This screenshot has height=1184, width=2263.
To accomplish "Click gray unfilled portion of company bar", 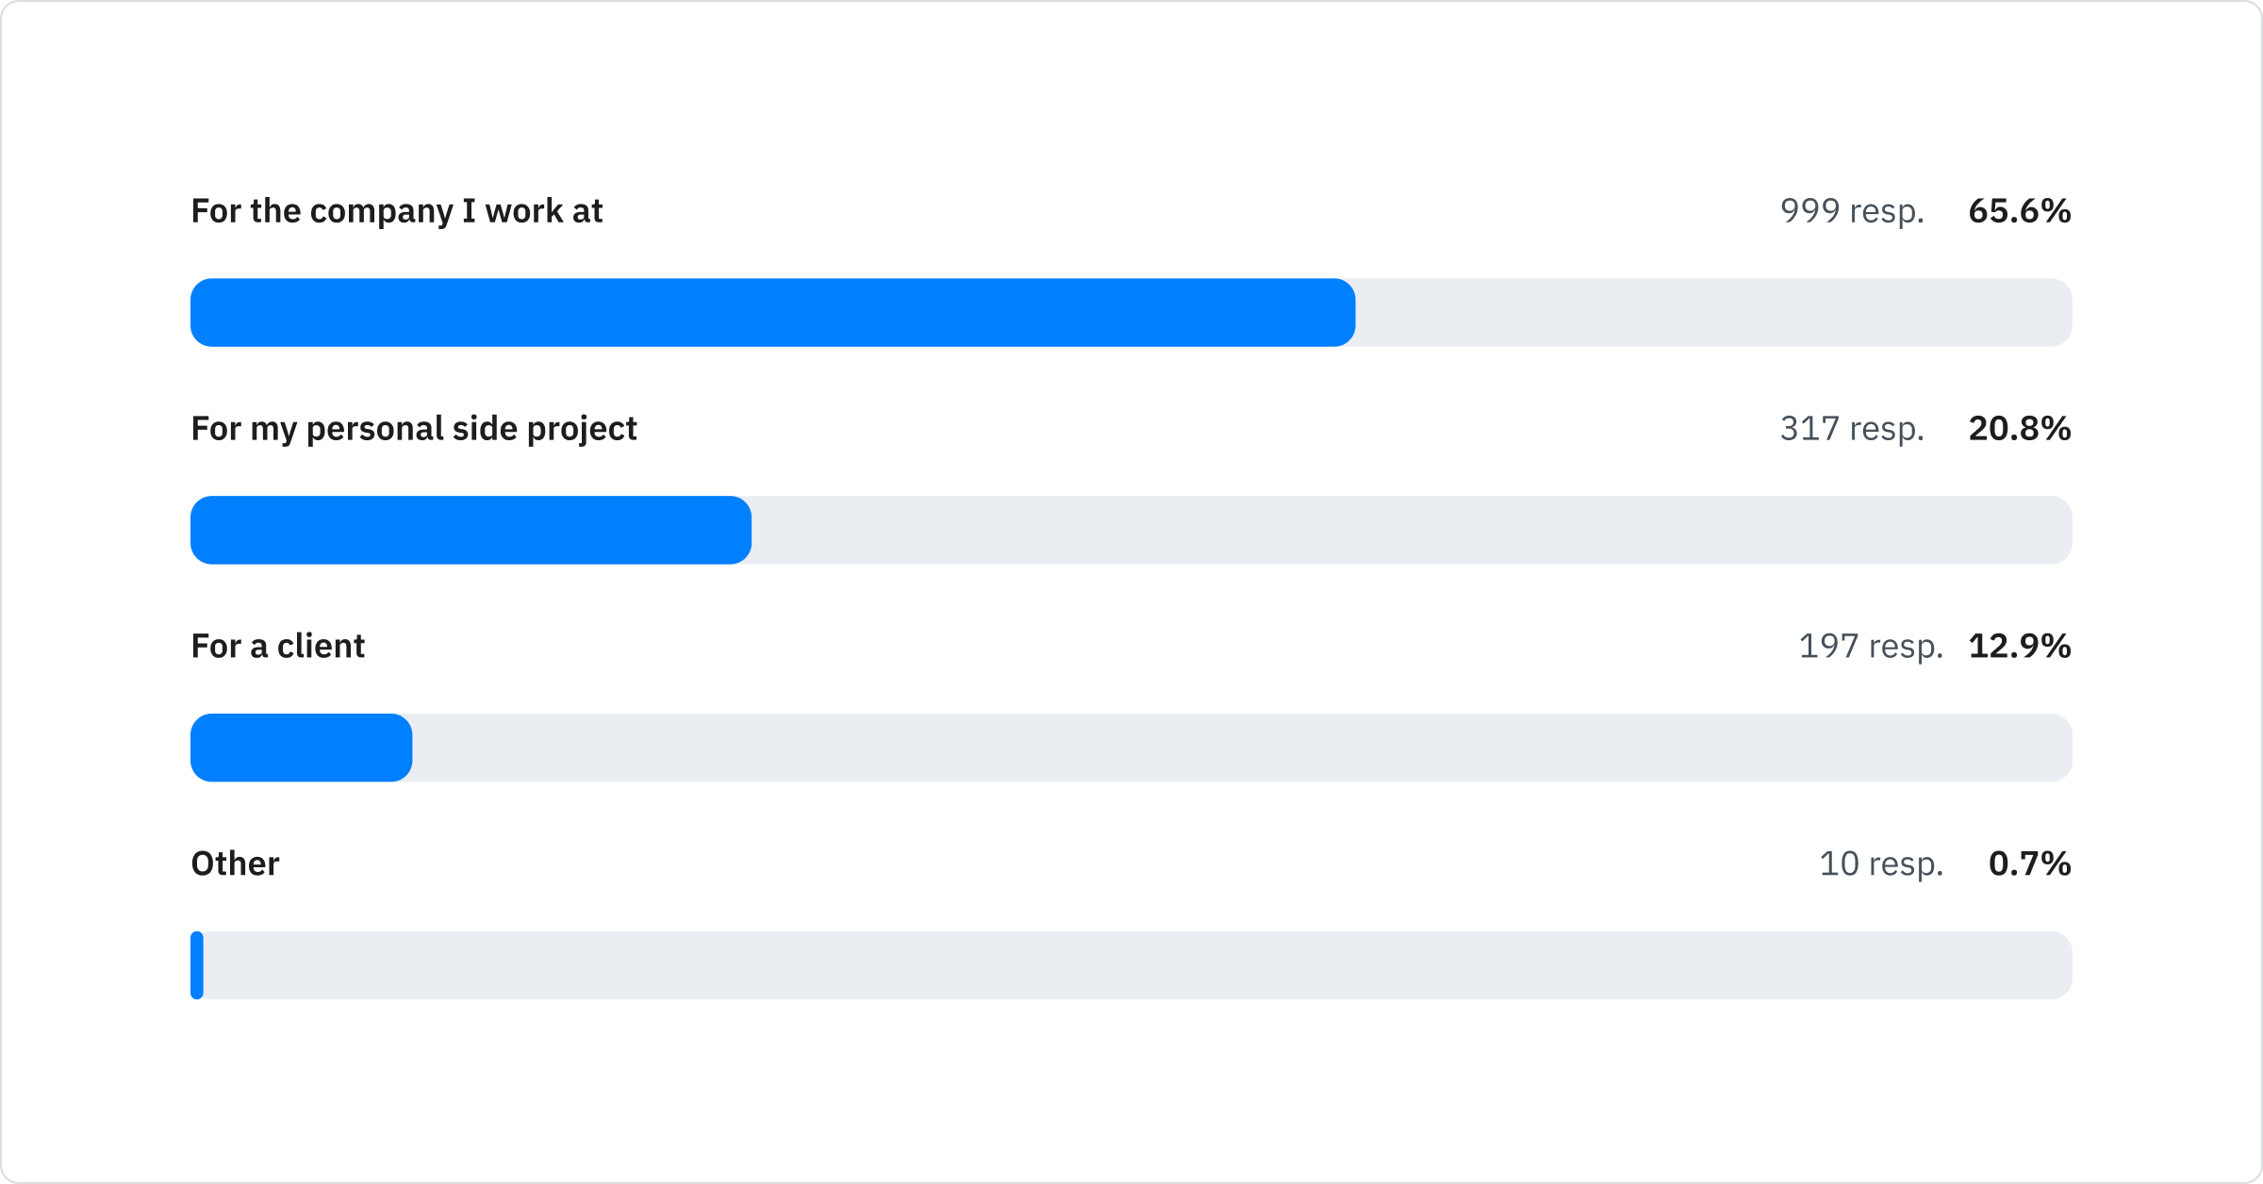I will [1712, 313].
